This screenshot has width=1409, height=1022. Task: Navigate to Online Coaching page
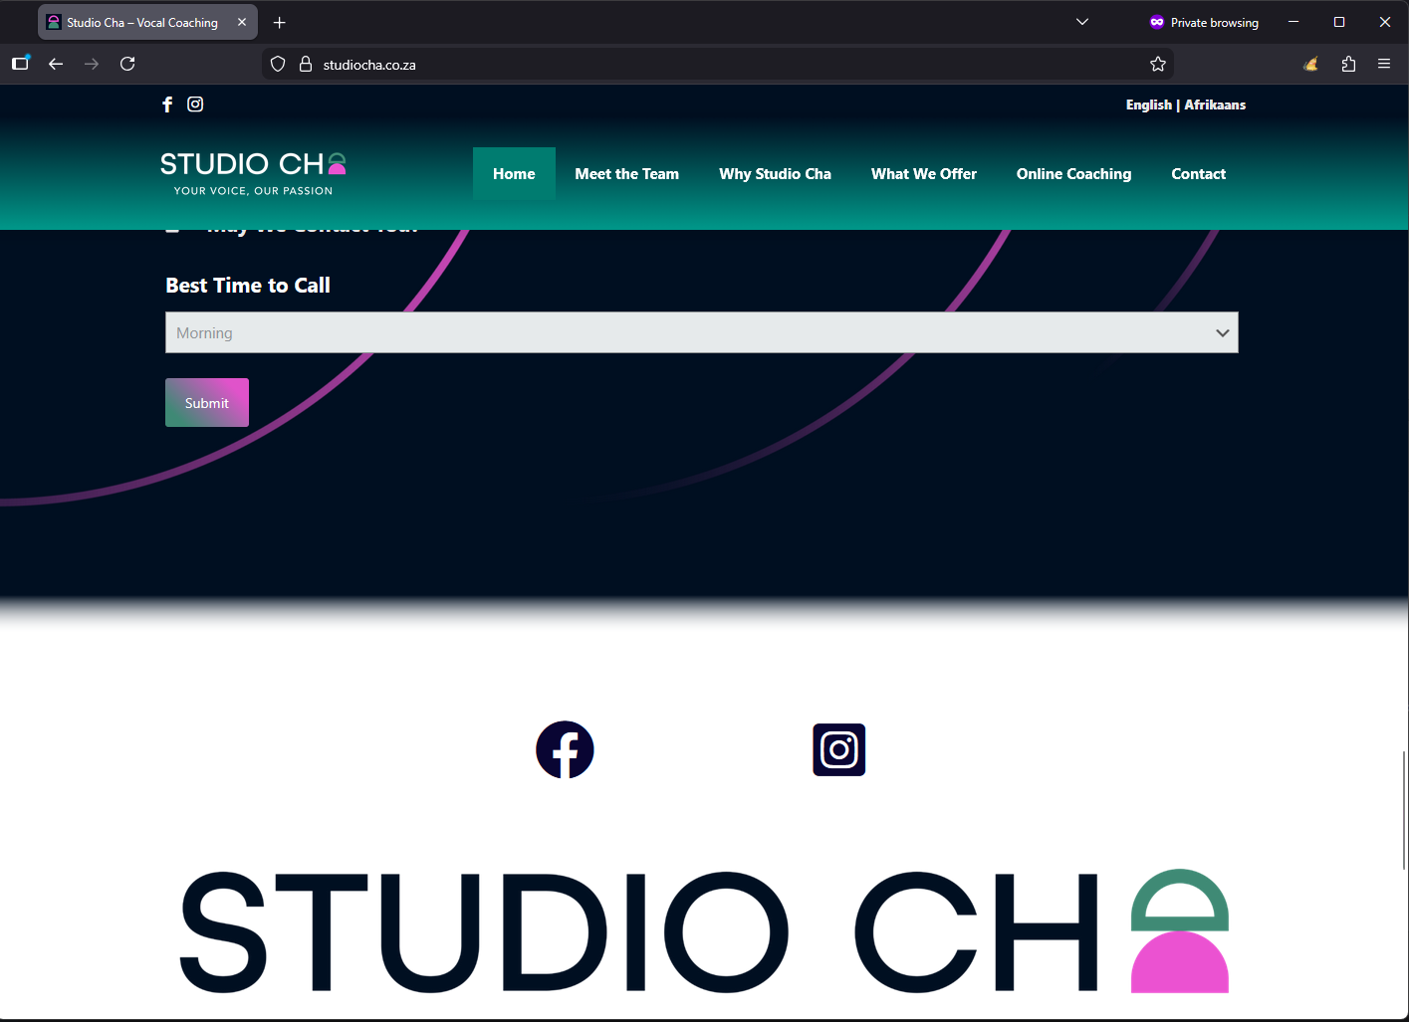(1073, 174)
